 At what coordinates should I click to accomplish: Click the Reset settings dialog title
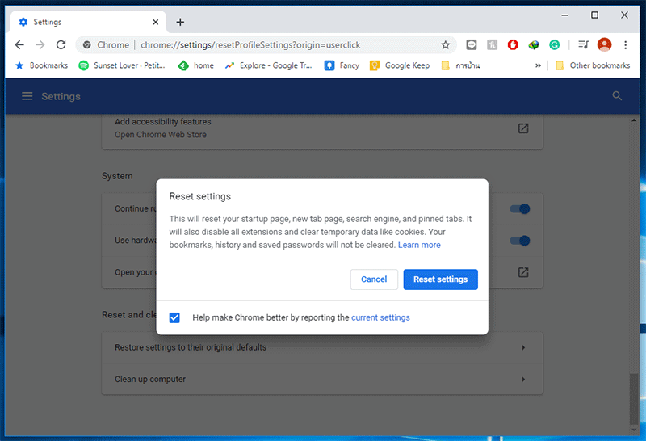pyautogui.click(x=199, y=196)
